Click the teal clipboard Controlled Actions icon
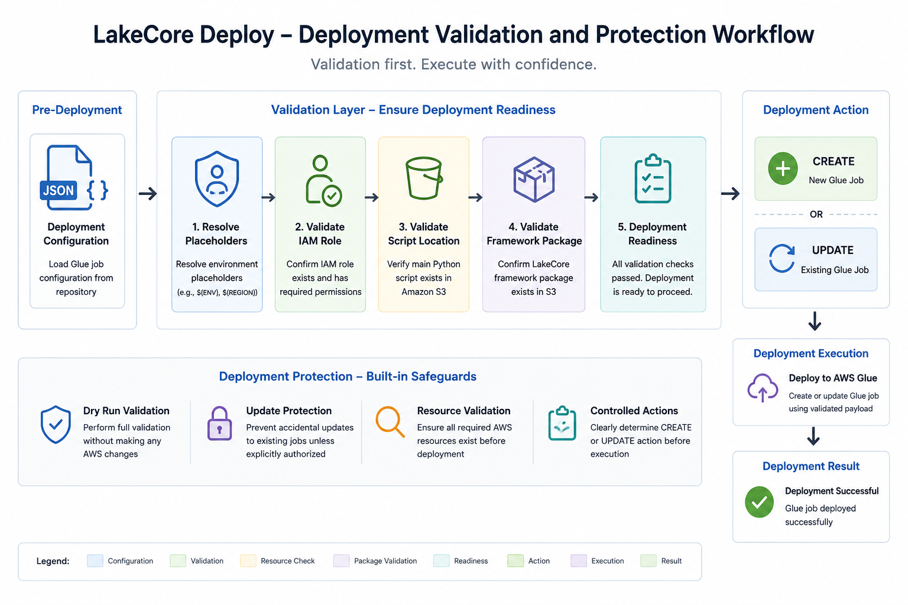908x605 pixels. (562, 423)
